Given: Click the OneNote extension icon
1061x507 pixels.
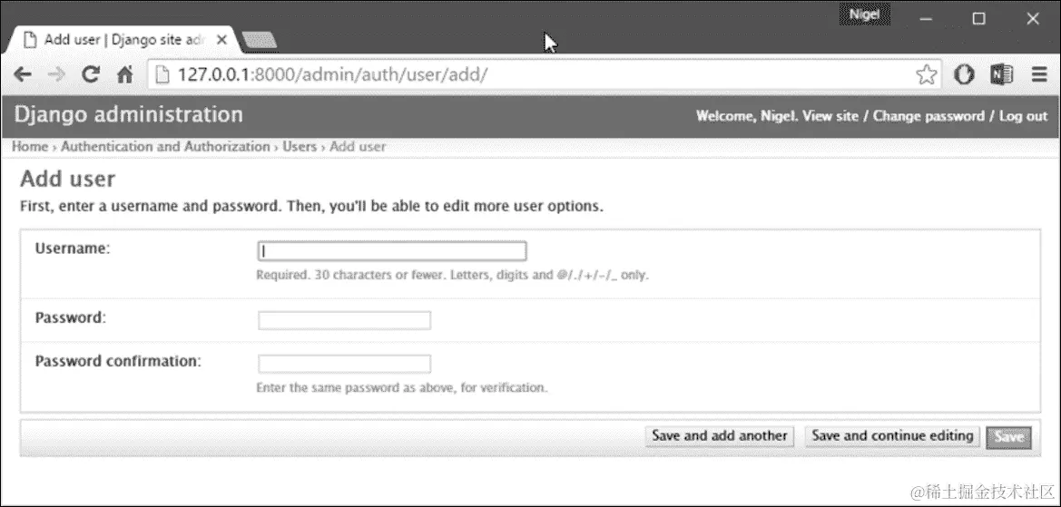Looking at the screenshot, I should pos(1001,75).
